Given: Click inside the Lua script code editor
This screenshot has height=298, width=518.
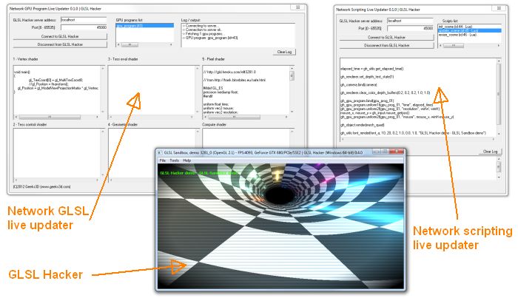Looking at the screenshot, I should click(418, 98).
